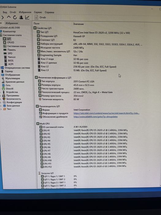Image resolution: width=161 pixels, height=215 pixels.
Task: Open the Сервис menu
Action: click(x=38, y=12)
